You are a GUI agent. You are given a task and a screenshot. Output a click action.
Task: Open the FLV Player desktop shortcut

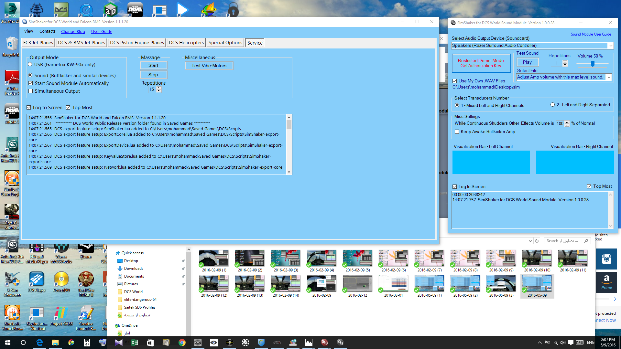(x=37, y=282)
